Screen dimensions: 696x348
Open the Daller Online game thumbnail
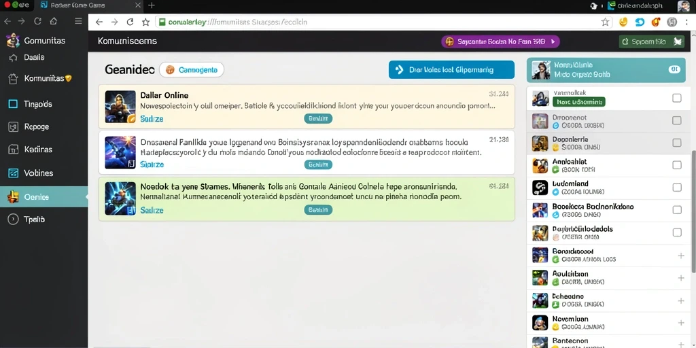click(120, 107)
